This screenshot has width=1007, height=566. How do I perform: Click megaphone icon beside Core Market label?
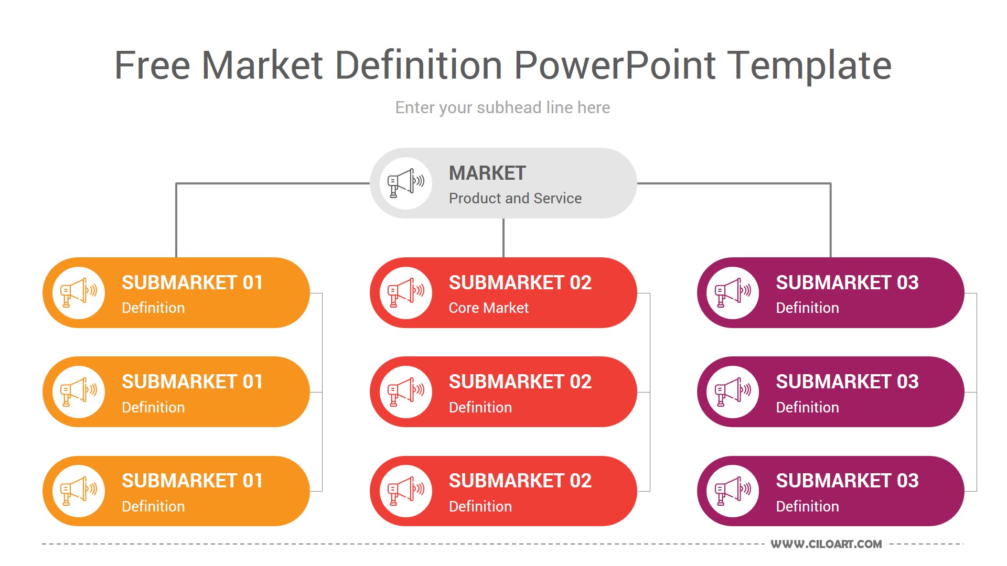[x=406, y=293]
